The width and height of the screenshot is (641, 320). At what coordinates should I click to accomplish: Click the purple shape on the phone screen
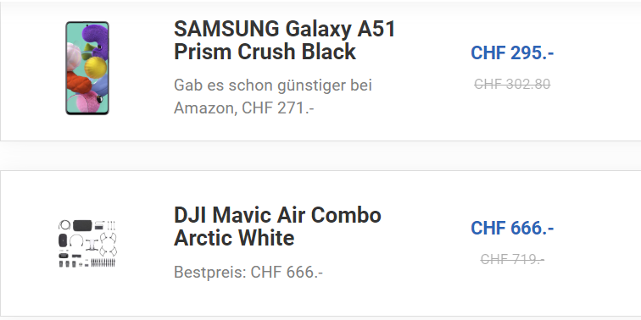coord(96,41)
